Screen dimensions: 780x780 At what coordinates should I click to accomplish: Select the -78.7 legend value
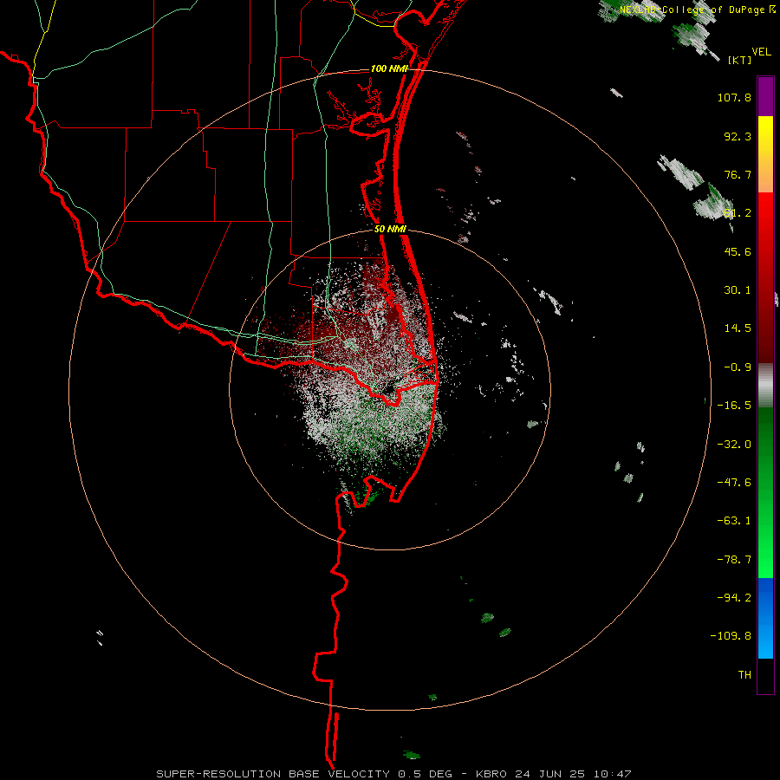click(x=734, y=560)
